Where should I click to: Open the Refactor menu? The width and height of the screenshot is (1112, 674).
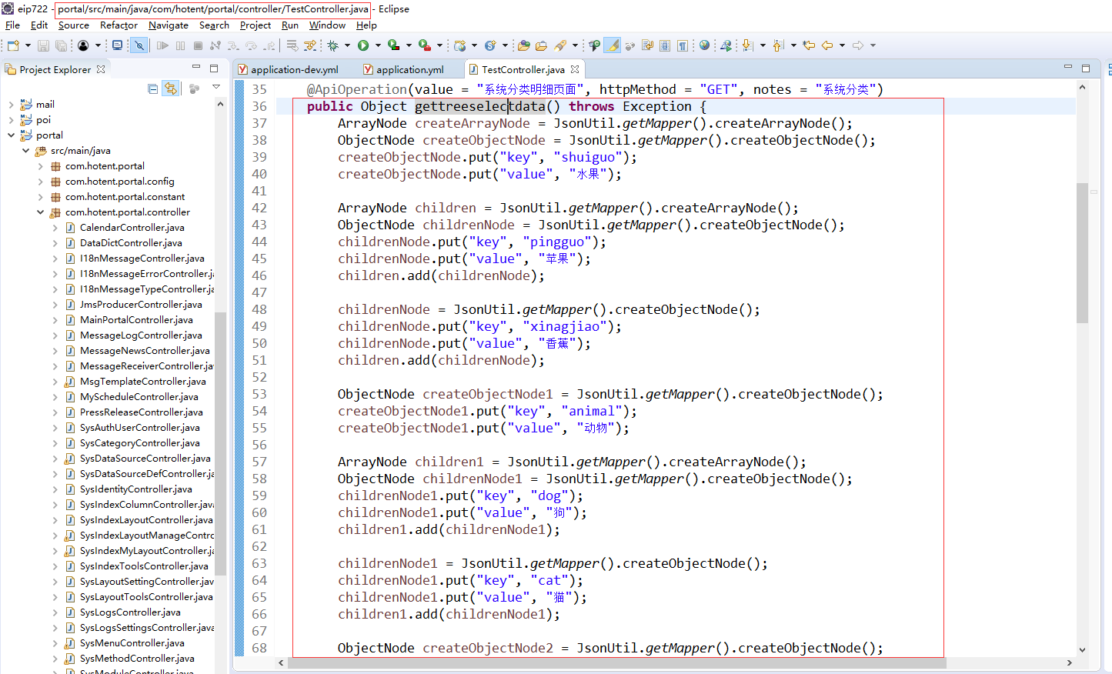[x=119, y=25]
